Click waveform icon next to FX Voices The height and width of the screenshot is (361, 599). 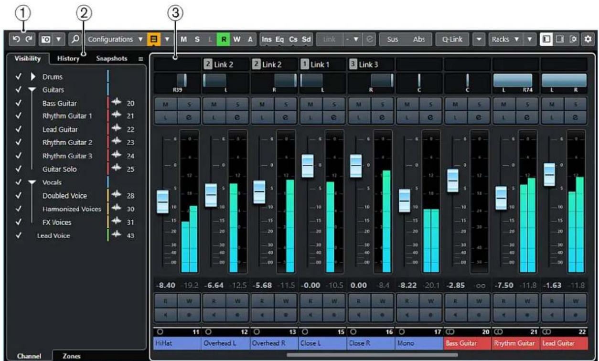click(117, 222)
